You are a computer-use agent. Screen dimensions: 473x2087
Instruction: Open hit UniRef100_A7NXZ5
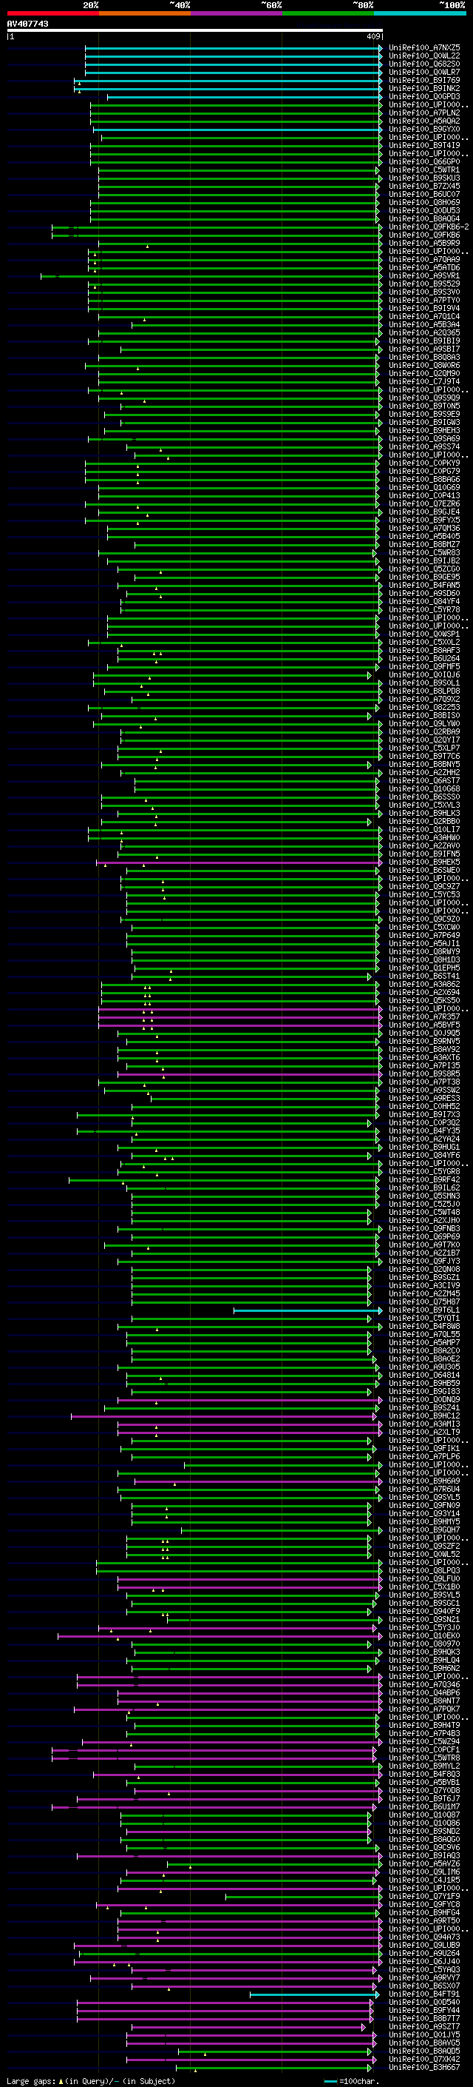coord(423,48)
